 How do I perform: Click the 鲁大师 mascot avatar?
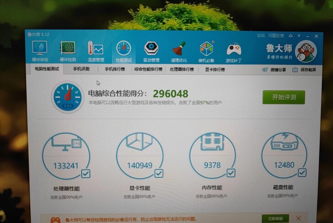[306, 52]
